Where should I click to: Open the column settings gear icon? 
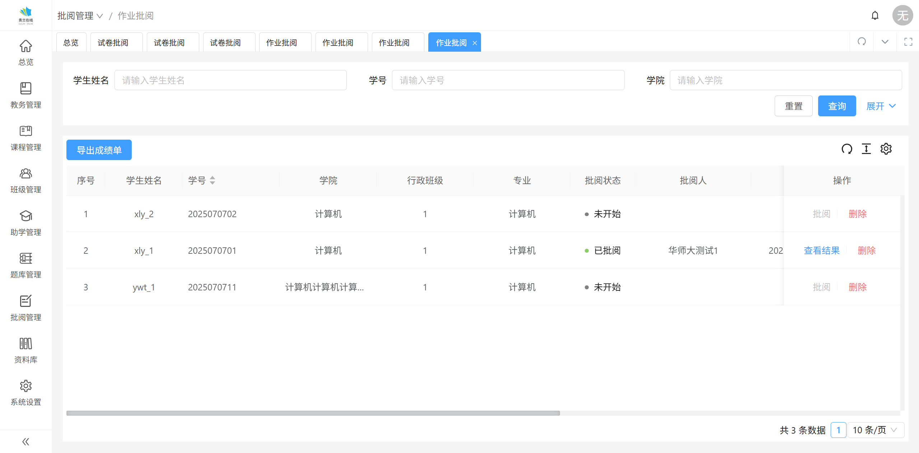(886, 149)
